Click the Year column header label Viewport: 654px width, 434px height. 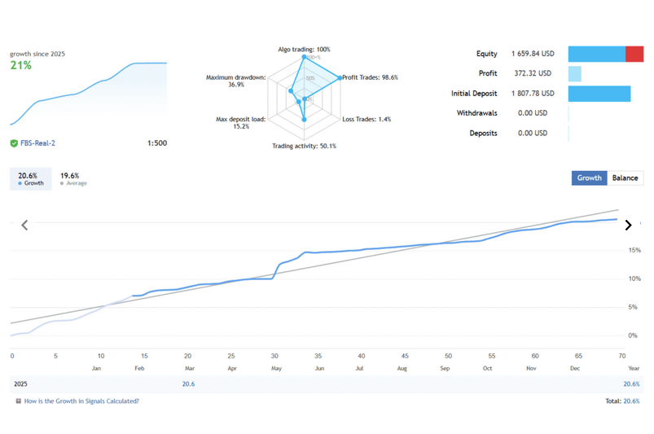pos(634,369)
